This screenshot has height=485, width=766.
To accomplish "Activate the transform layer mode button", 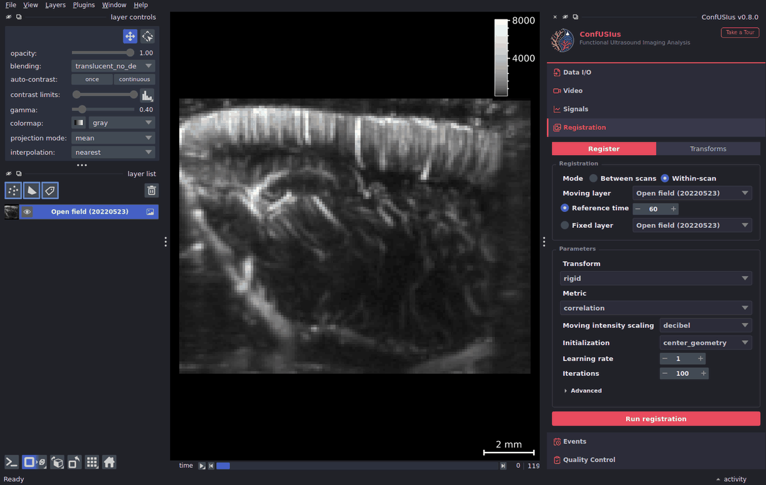I will click(147, 36).
